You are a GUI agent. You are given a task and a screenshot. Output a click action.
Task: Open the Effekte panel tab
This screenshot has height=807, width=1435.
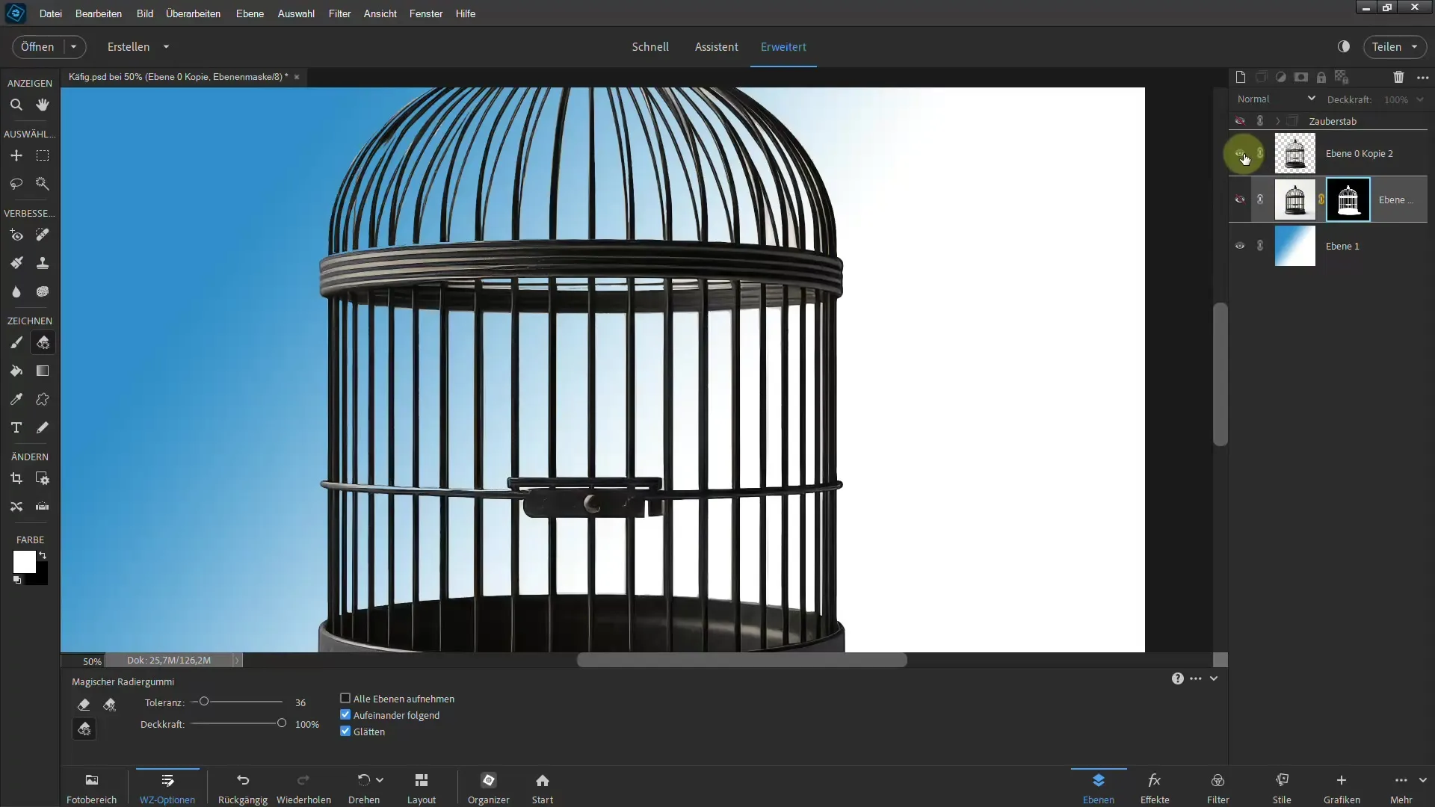point(1155,788)
